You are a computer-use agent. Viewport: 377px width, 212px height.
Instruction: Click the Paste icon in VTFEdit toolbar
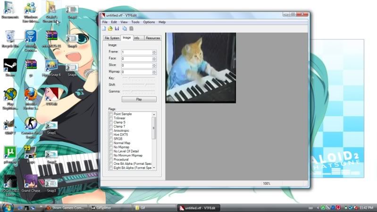click(x=131, y=29)
